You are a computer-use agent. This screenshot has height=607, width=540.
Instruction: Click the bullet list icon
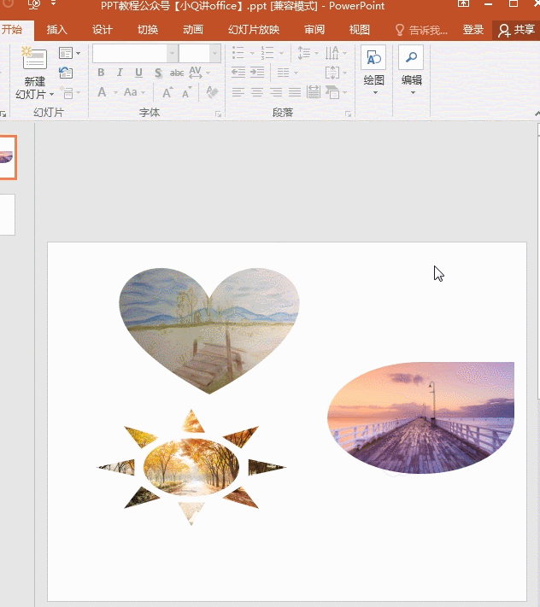238,53
